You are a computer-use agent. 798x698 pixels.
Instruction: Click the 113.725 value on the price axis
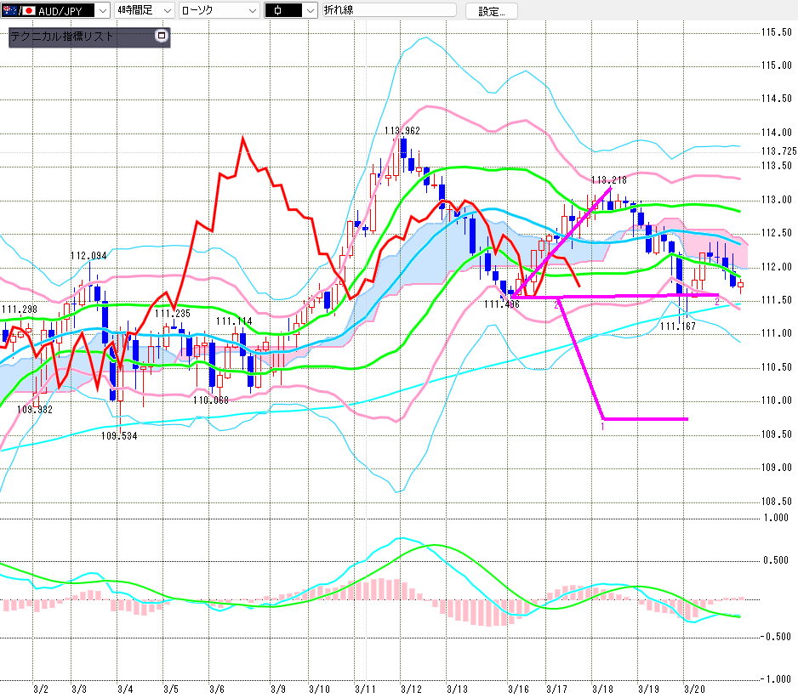778,151
